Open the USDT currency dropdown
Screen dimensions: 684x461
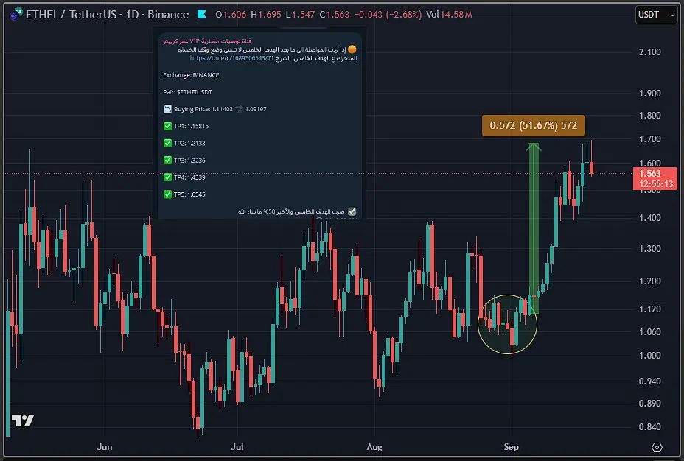point(656,15)
